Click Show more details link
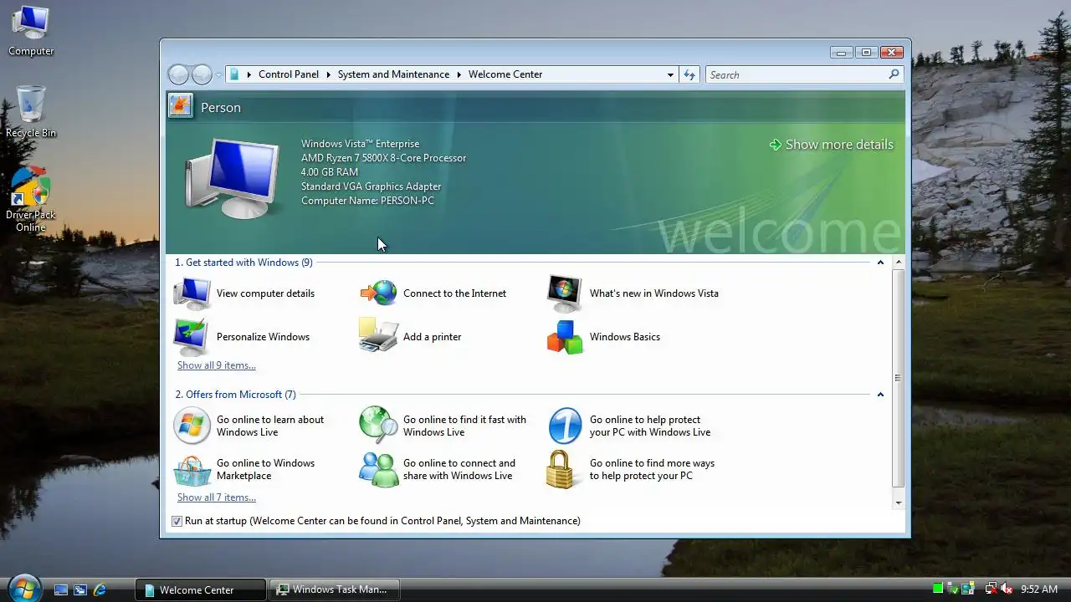The image size is (1071, 602). 831,145
